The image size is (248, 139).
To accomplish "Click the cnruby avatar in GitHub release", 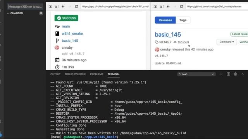I will coord(157,49).
